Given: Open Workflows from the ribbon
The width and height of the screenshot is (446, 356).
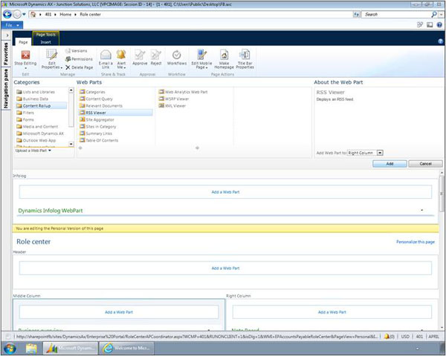Looking at the screenshot, I should 177,58.
